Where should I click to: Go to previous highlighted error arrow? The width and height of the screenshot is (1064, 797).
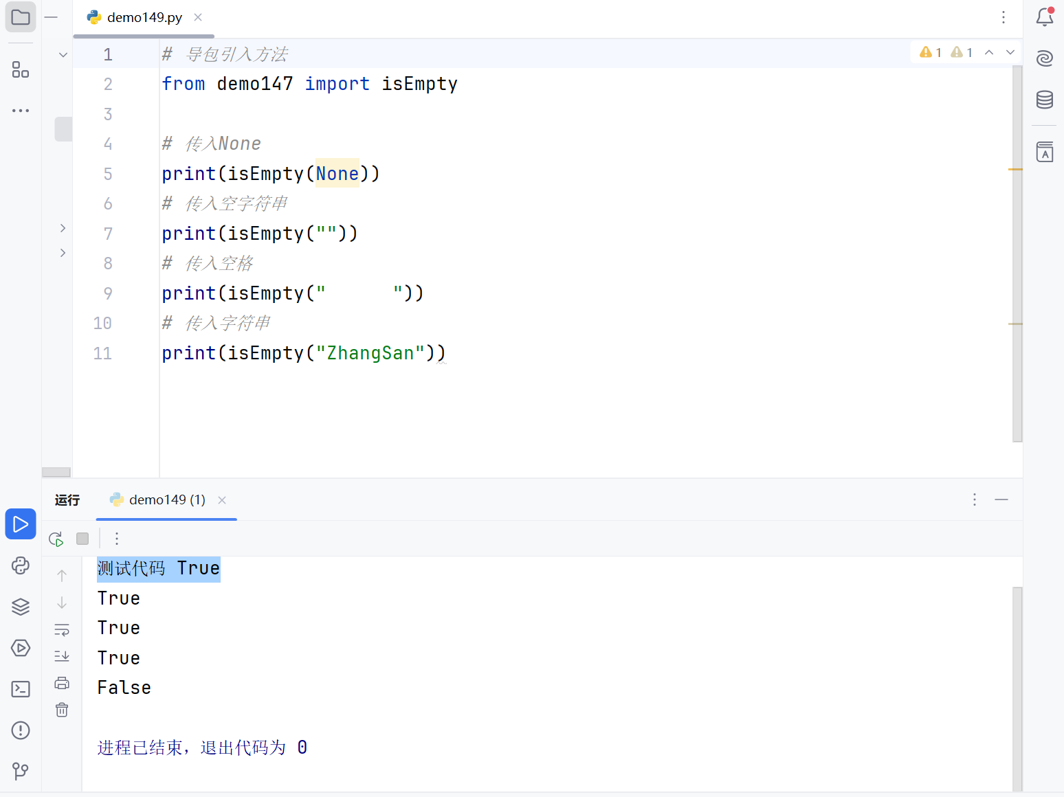tap(989, 52)
